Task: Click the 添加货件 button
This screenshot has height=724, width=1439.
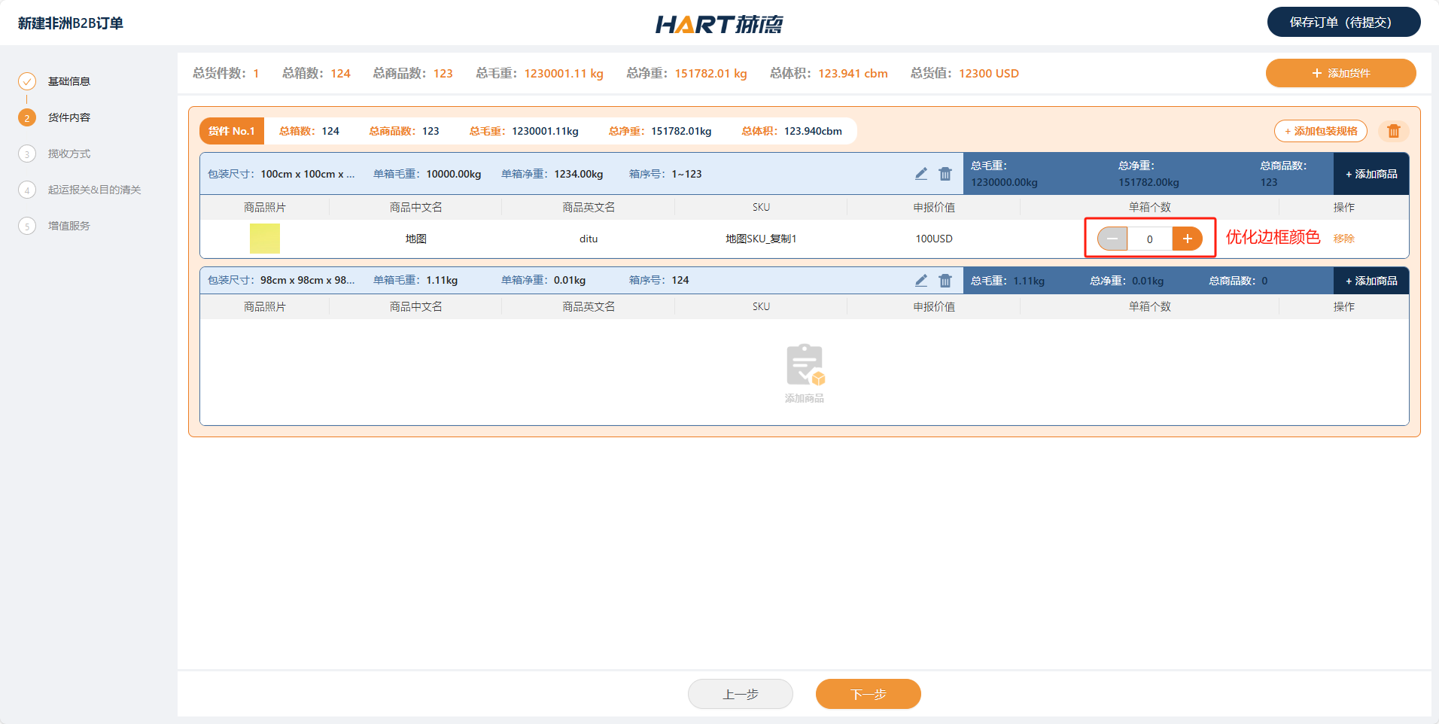Action: point(1340,73)
